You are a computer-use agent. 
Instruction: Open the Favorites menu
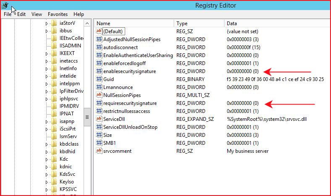click(58, 14)
